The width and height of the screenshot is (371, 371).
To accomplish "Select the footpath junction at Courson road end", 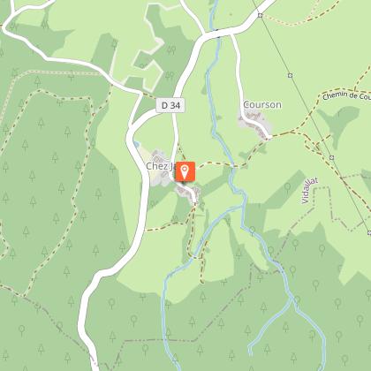I will click(x=269, y=138).
